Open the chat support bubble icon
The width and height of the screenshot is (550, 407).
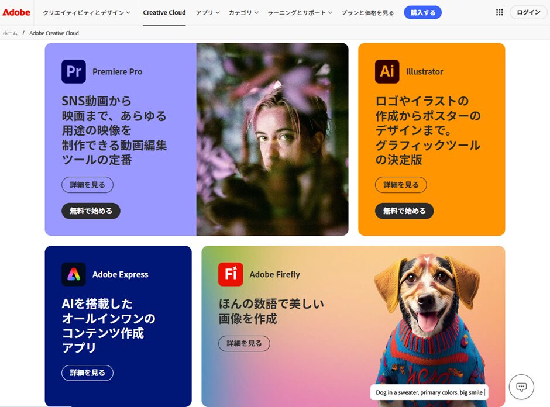click(521, 387)
